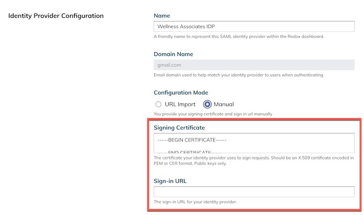Click the empty Sign-in URL field
364x215 pixels.
point(254,192)
